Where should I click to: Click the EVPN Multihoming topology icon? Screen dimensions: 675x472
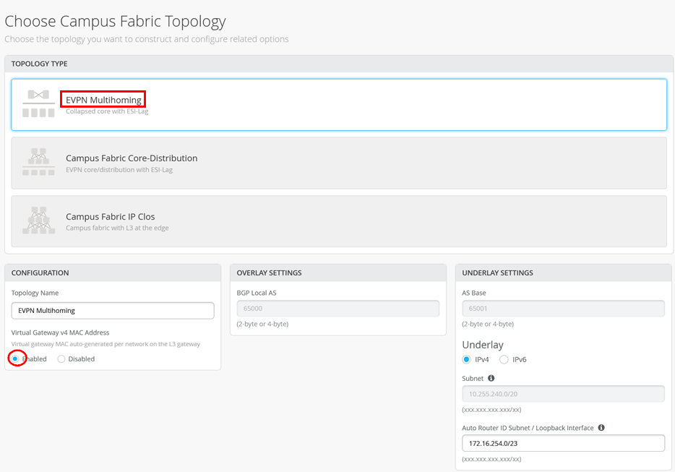click(38, 104)
